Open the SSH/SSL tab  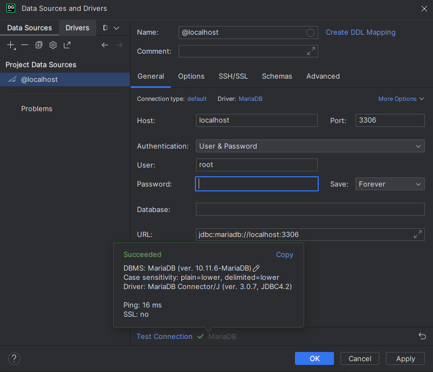click(x=233, y=76)
